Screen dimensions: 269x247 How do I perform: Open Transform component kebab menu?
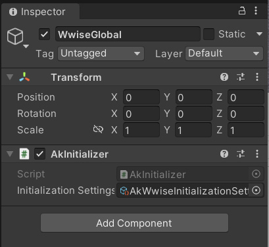257,77
